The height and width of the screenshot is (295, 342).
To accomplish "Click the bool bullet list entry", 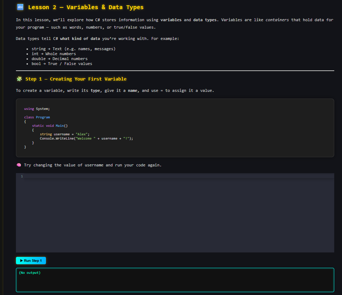I will pos(35,63).
